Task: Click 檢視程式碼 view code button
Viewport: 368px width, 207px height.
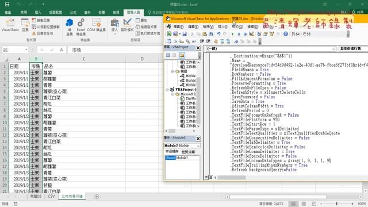Action: [146, 27]
